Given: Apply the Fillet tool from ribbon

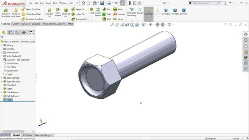Looking at the screenshot, I should (x=92, y=11).
